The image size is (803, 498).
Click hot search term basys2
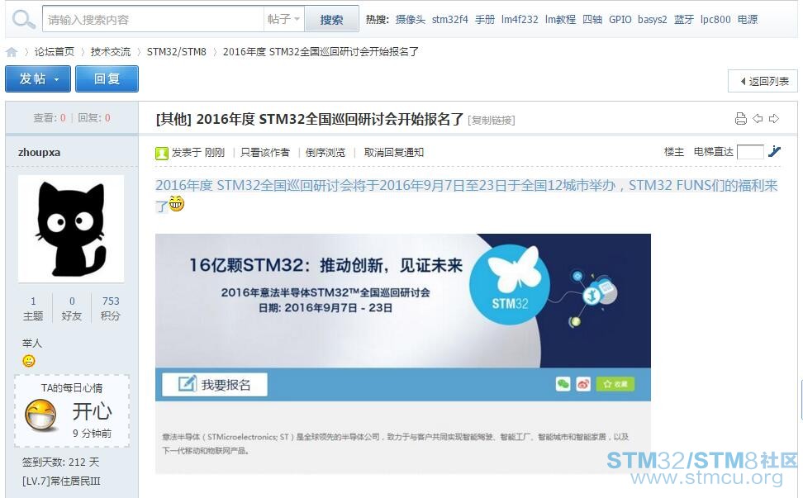[653, 20]
